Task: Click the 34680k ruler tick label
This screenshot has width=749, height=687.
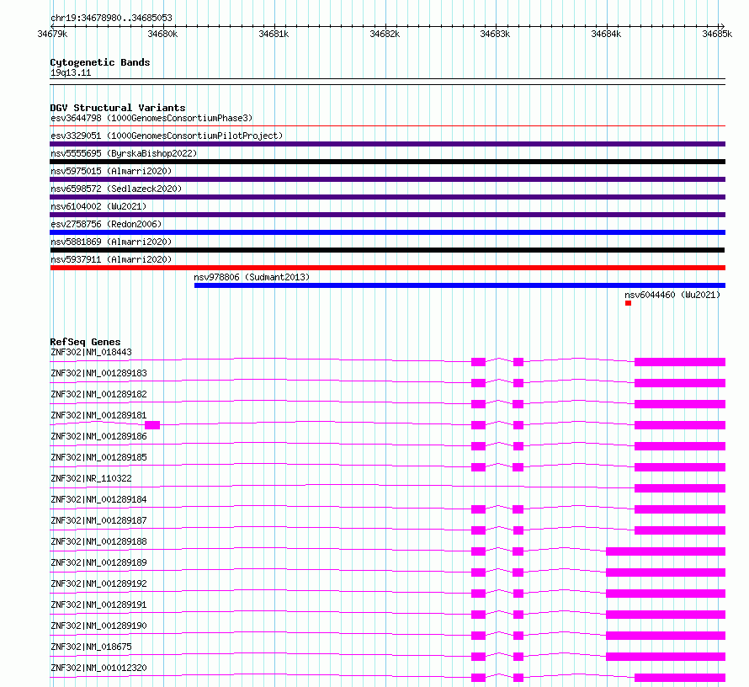Action: tap(162, 34)
